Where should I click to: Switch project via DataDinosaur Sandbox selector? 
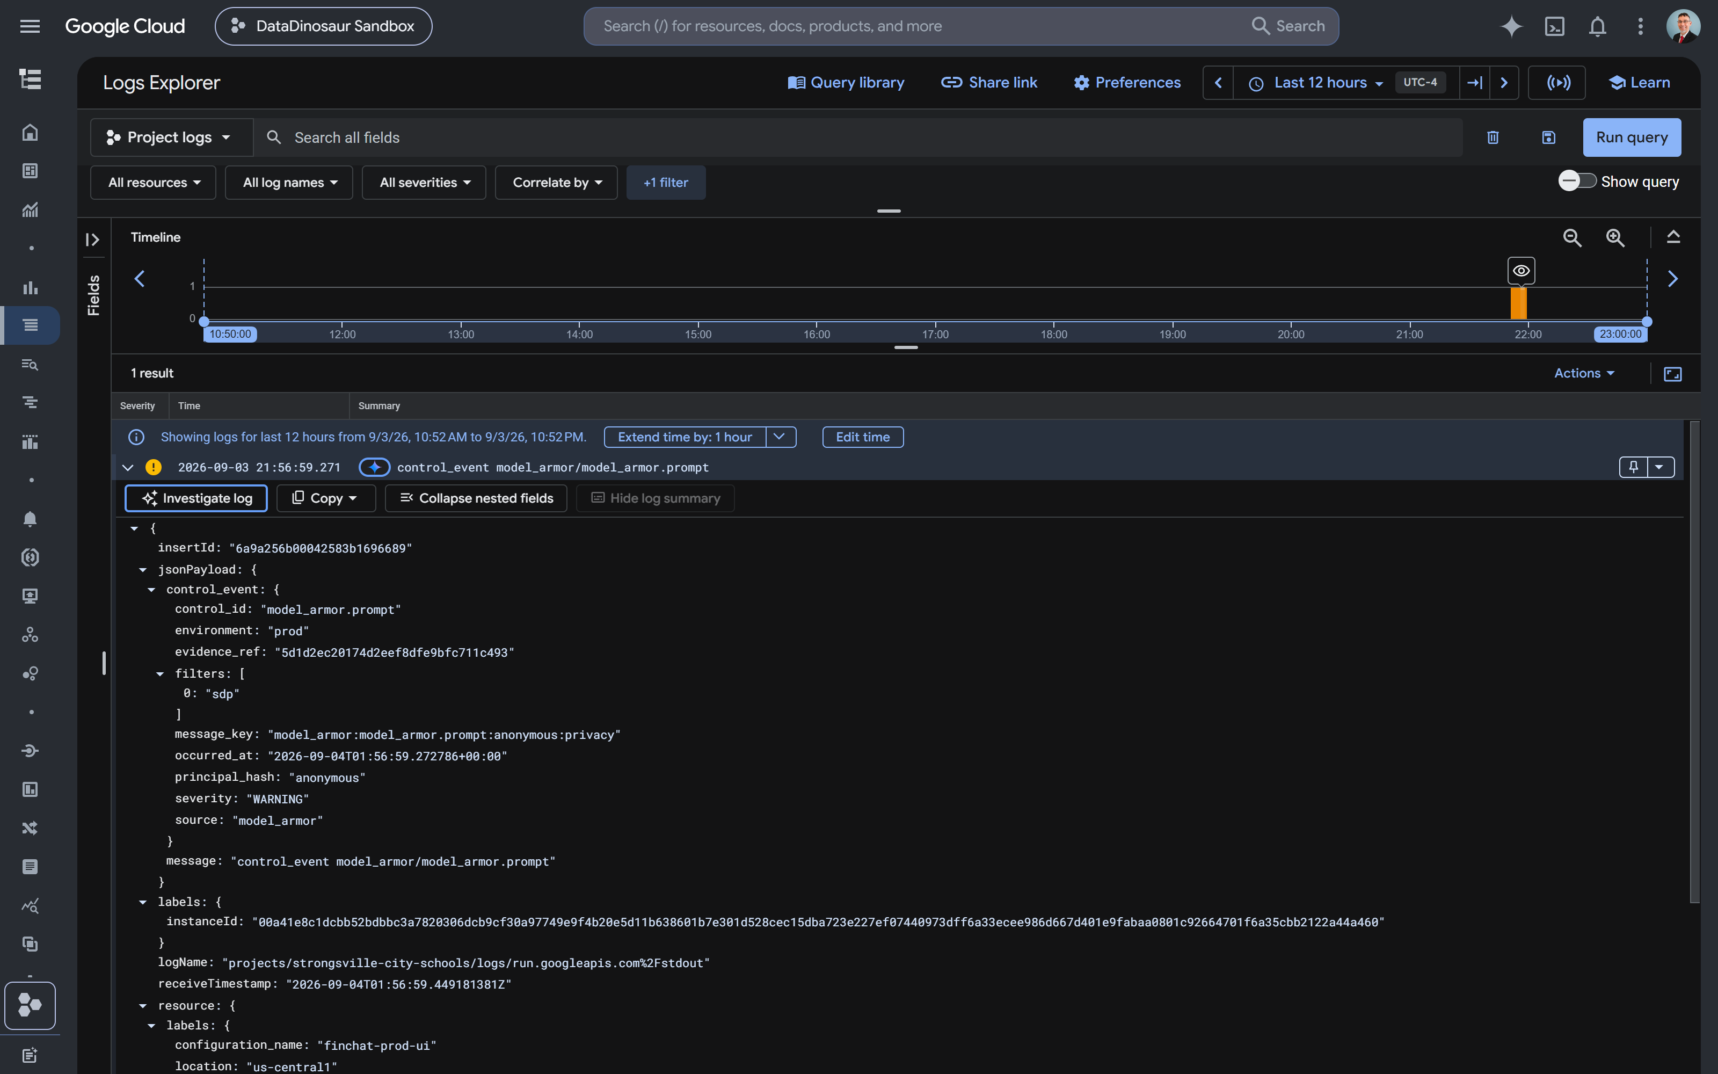pyautogui.click(x=324, y=26)
